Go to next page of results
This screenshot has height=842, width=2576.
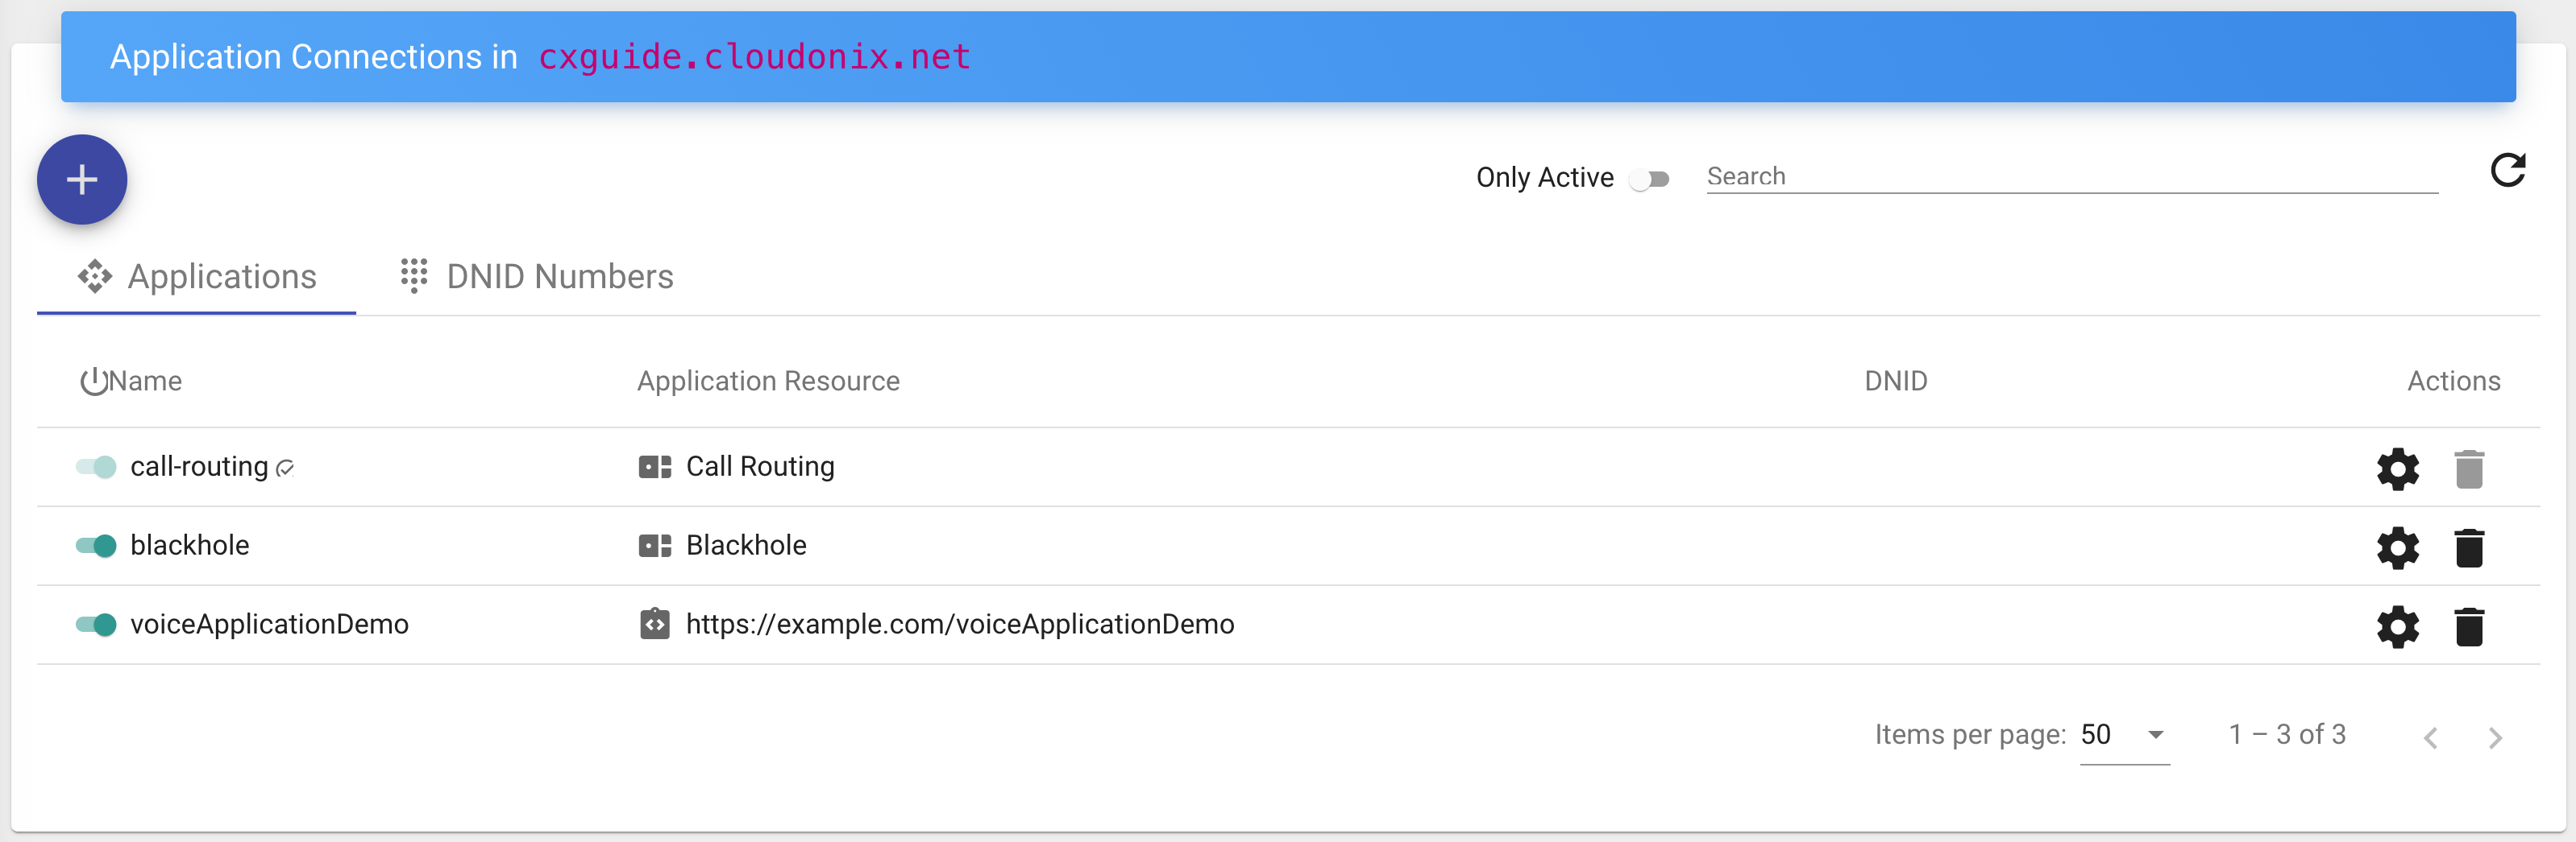coord(2495,737)
